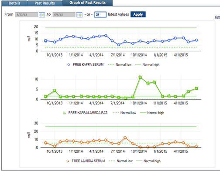Click the last lambda data point on the right

pyautogui.click(x=196, y=146)
